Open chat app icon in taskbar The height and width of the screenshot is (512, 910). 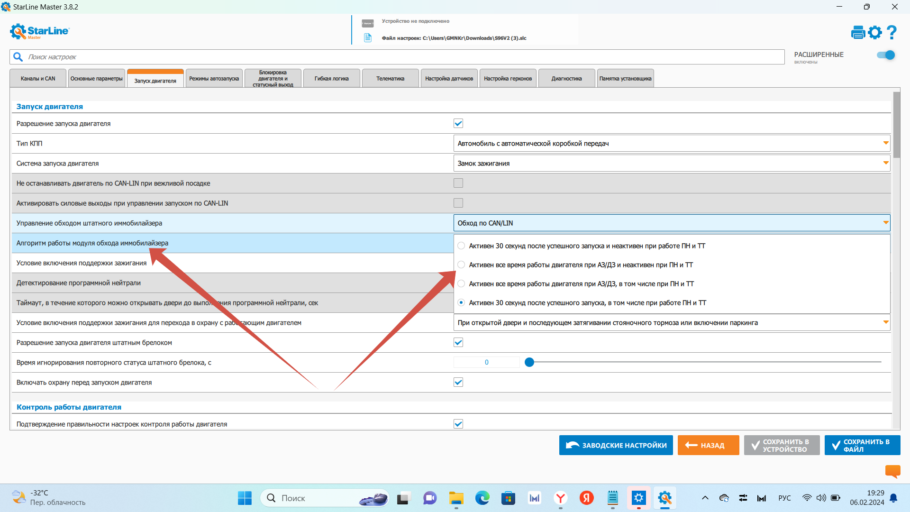(430, 498)
